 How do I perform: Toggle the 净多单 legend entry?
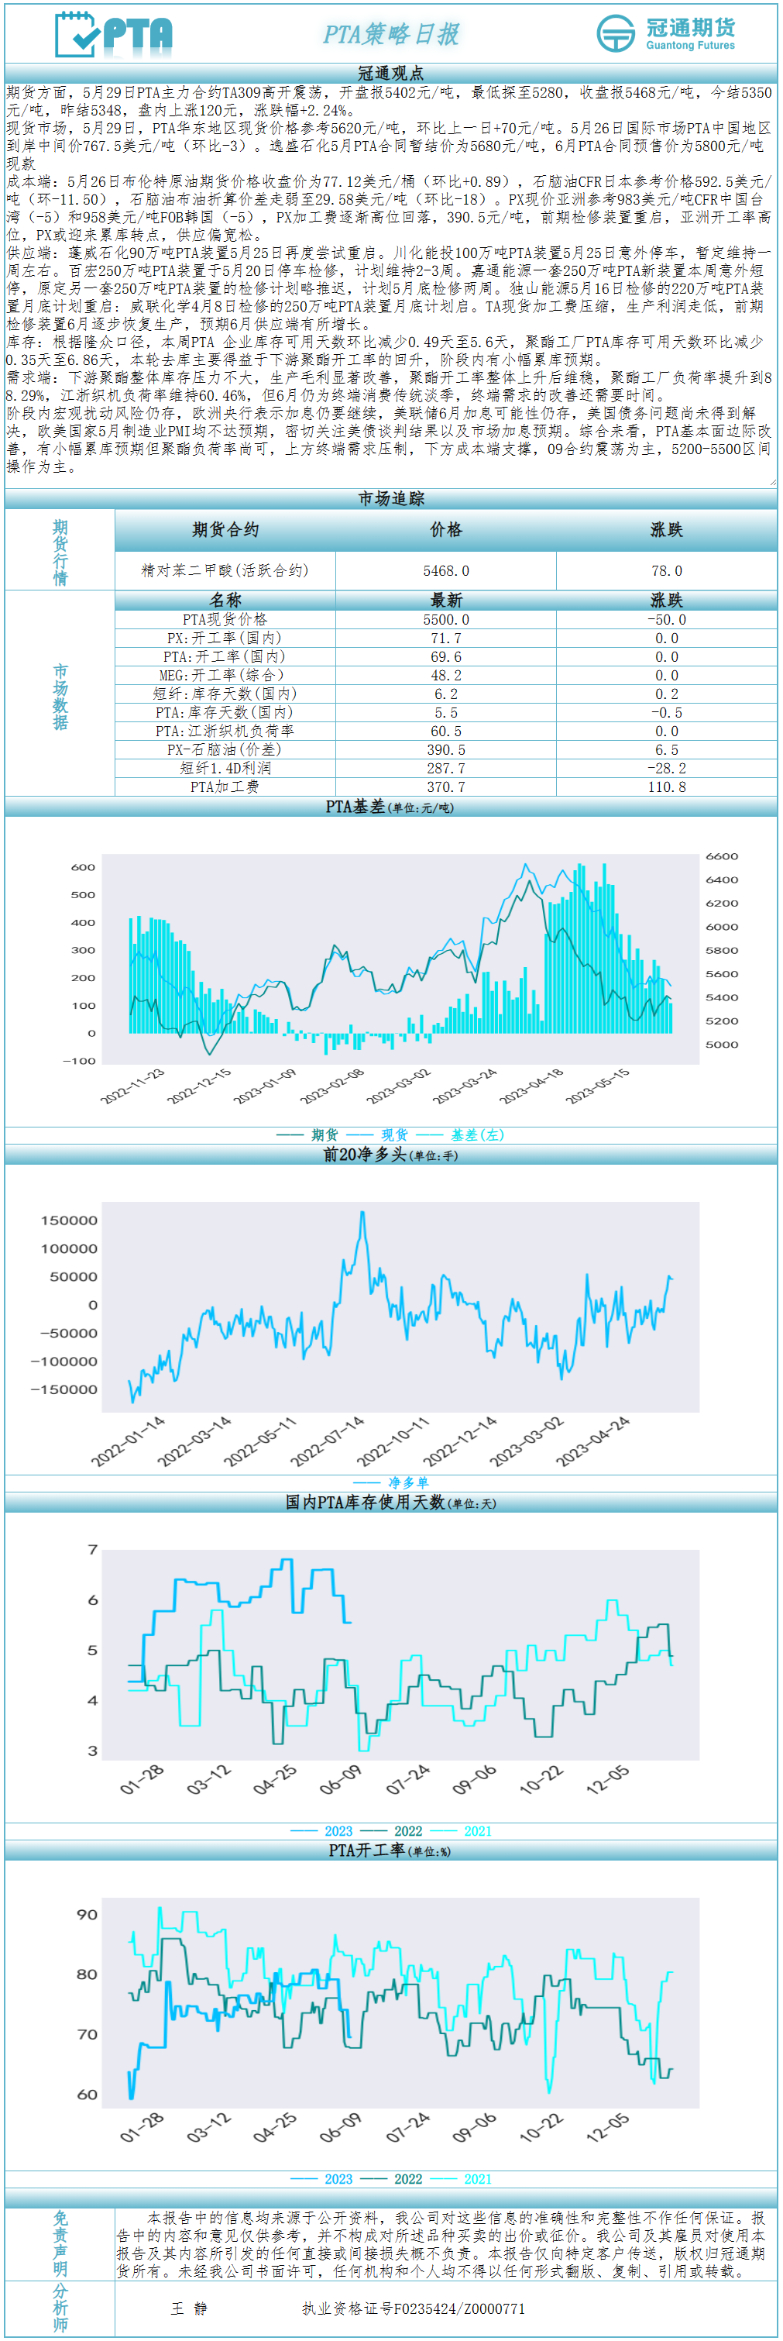coord(392,1482)
